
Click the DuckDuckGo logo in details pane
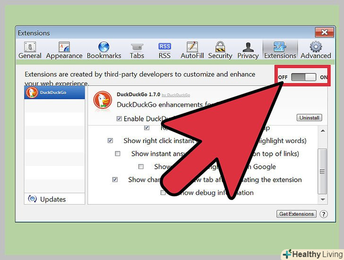[103, 100]
